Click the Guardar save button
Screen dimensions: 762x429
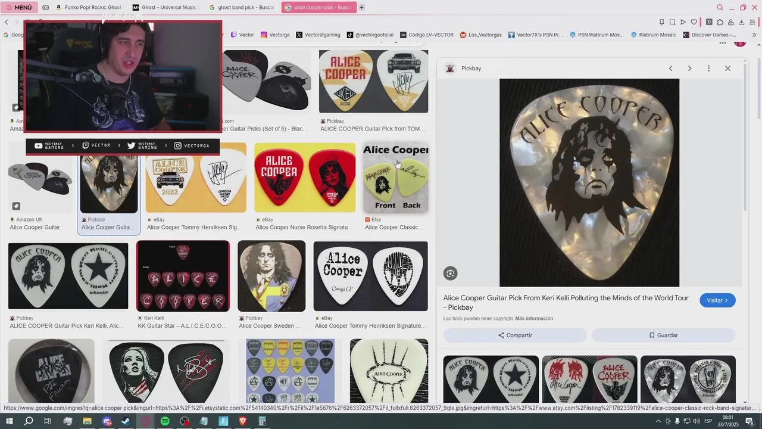[x=663, y=335]
